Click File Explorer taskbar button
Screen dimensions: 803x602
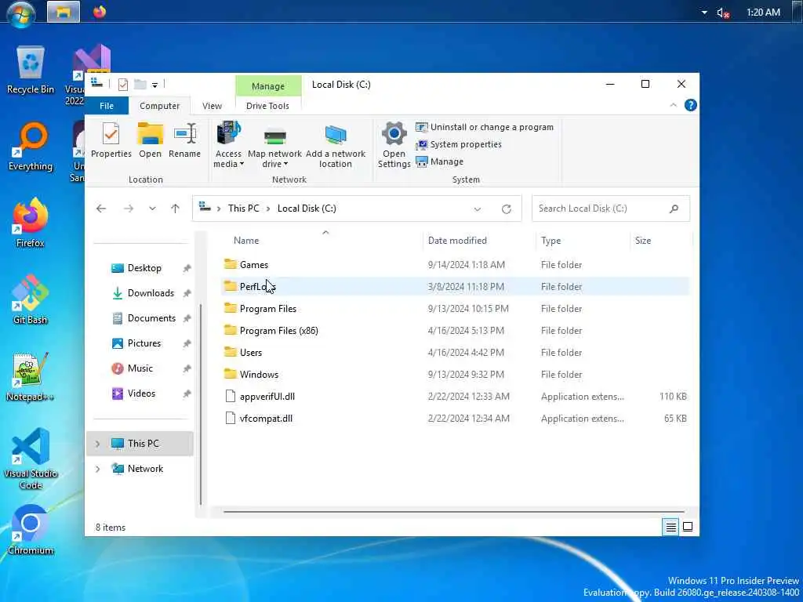[x=64, y=12]
